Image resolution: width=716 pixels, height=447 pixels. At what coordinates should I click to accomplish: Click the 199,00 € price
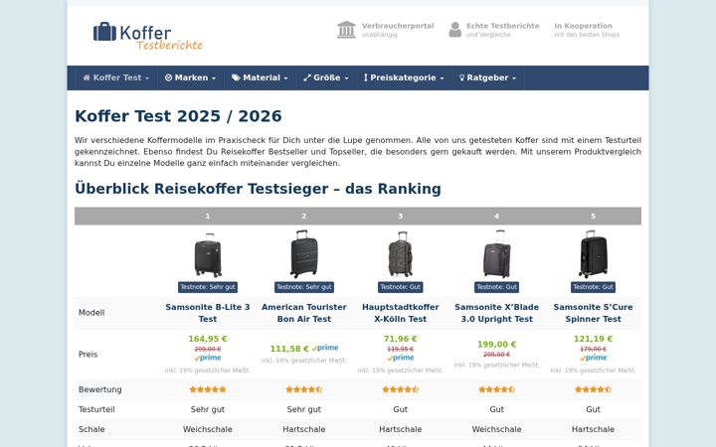(x=497, y=345)
